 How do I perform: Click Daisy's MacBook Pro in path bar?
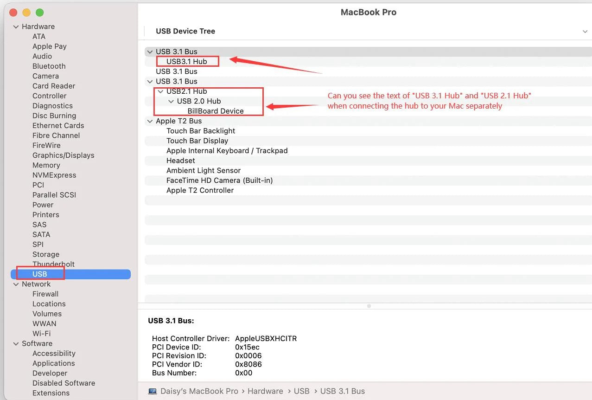(x=199, y=391)
